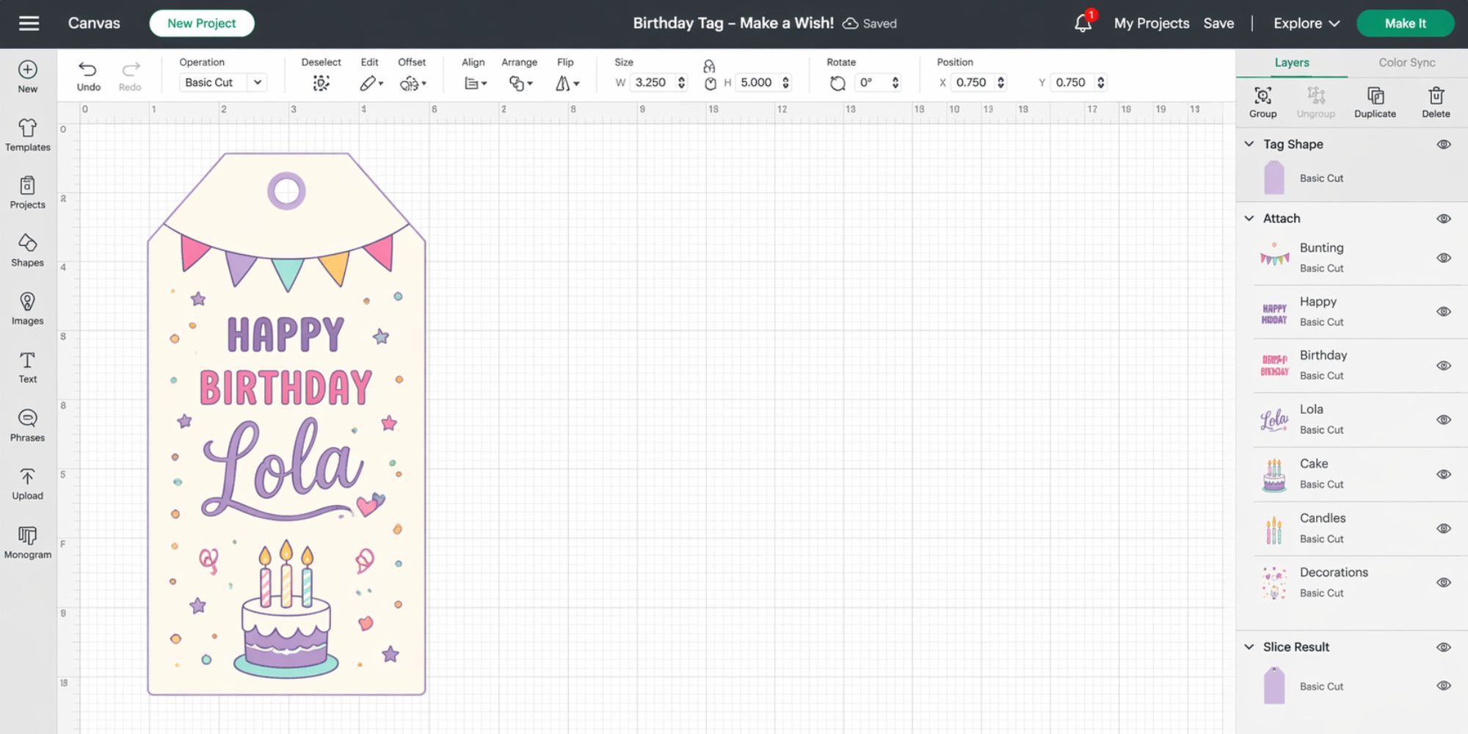Delete the selected layer using trash icon

pos(1436,101)
